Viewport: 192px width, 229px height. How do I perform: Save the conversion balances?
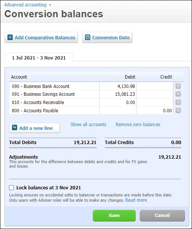tap(114, 216)
